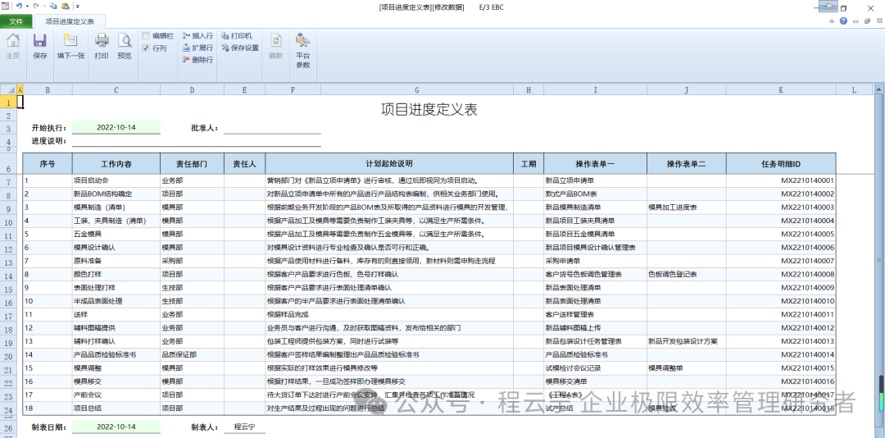Screen dimensions: 885x438
Task: Open the 文件 (File) menu
Action: [16, 21]
